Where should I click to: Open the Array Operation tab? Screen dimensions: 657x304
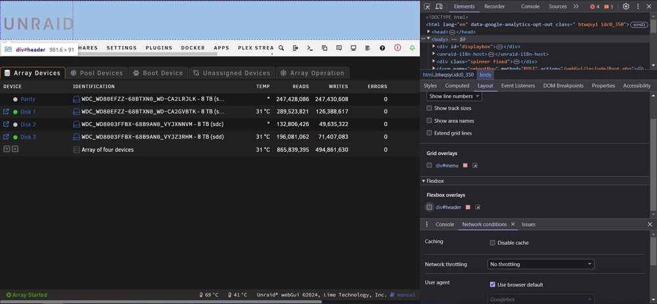313,73
